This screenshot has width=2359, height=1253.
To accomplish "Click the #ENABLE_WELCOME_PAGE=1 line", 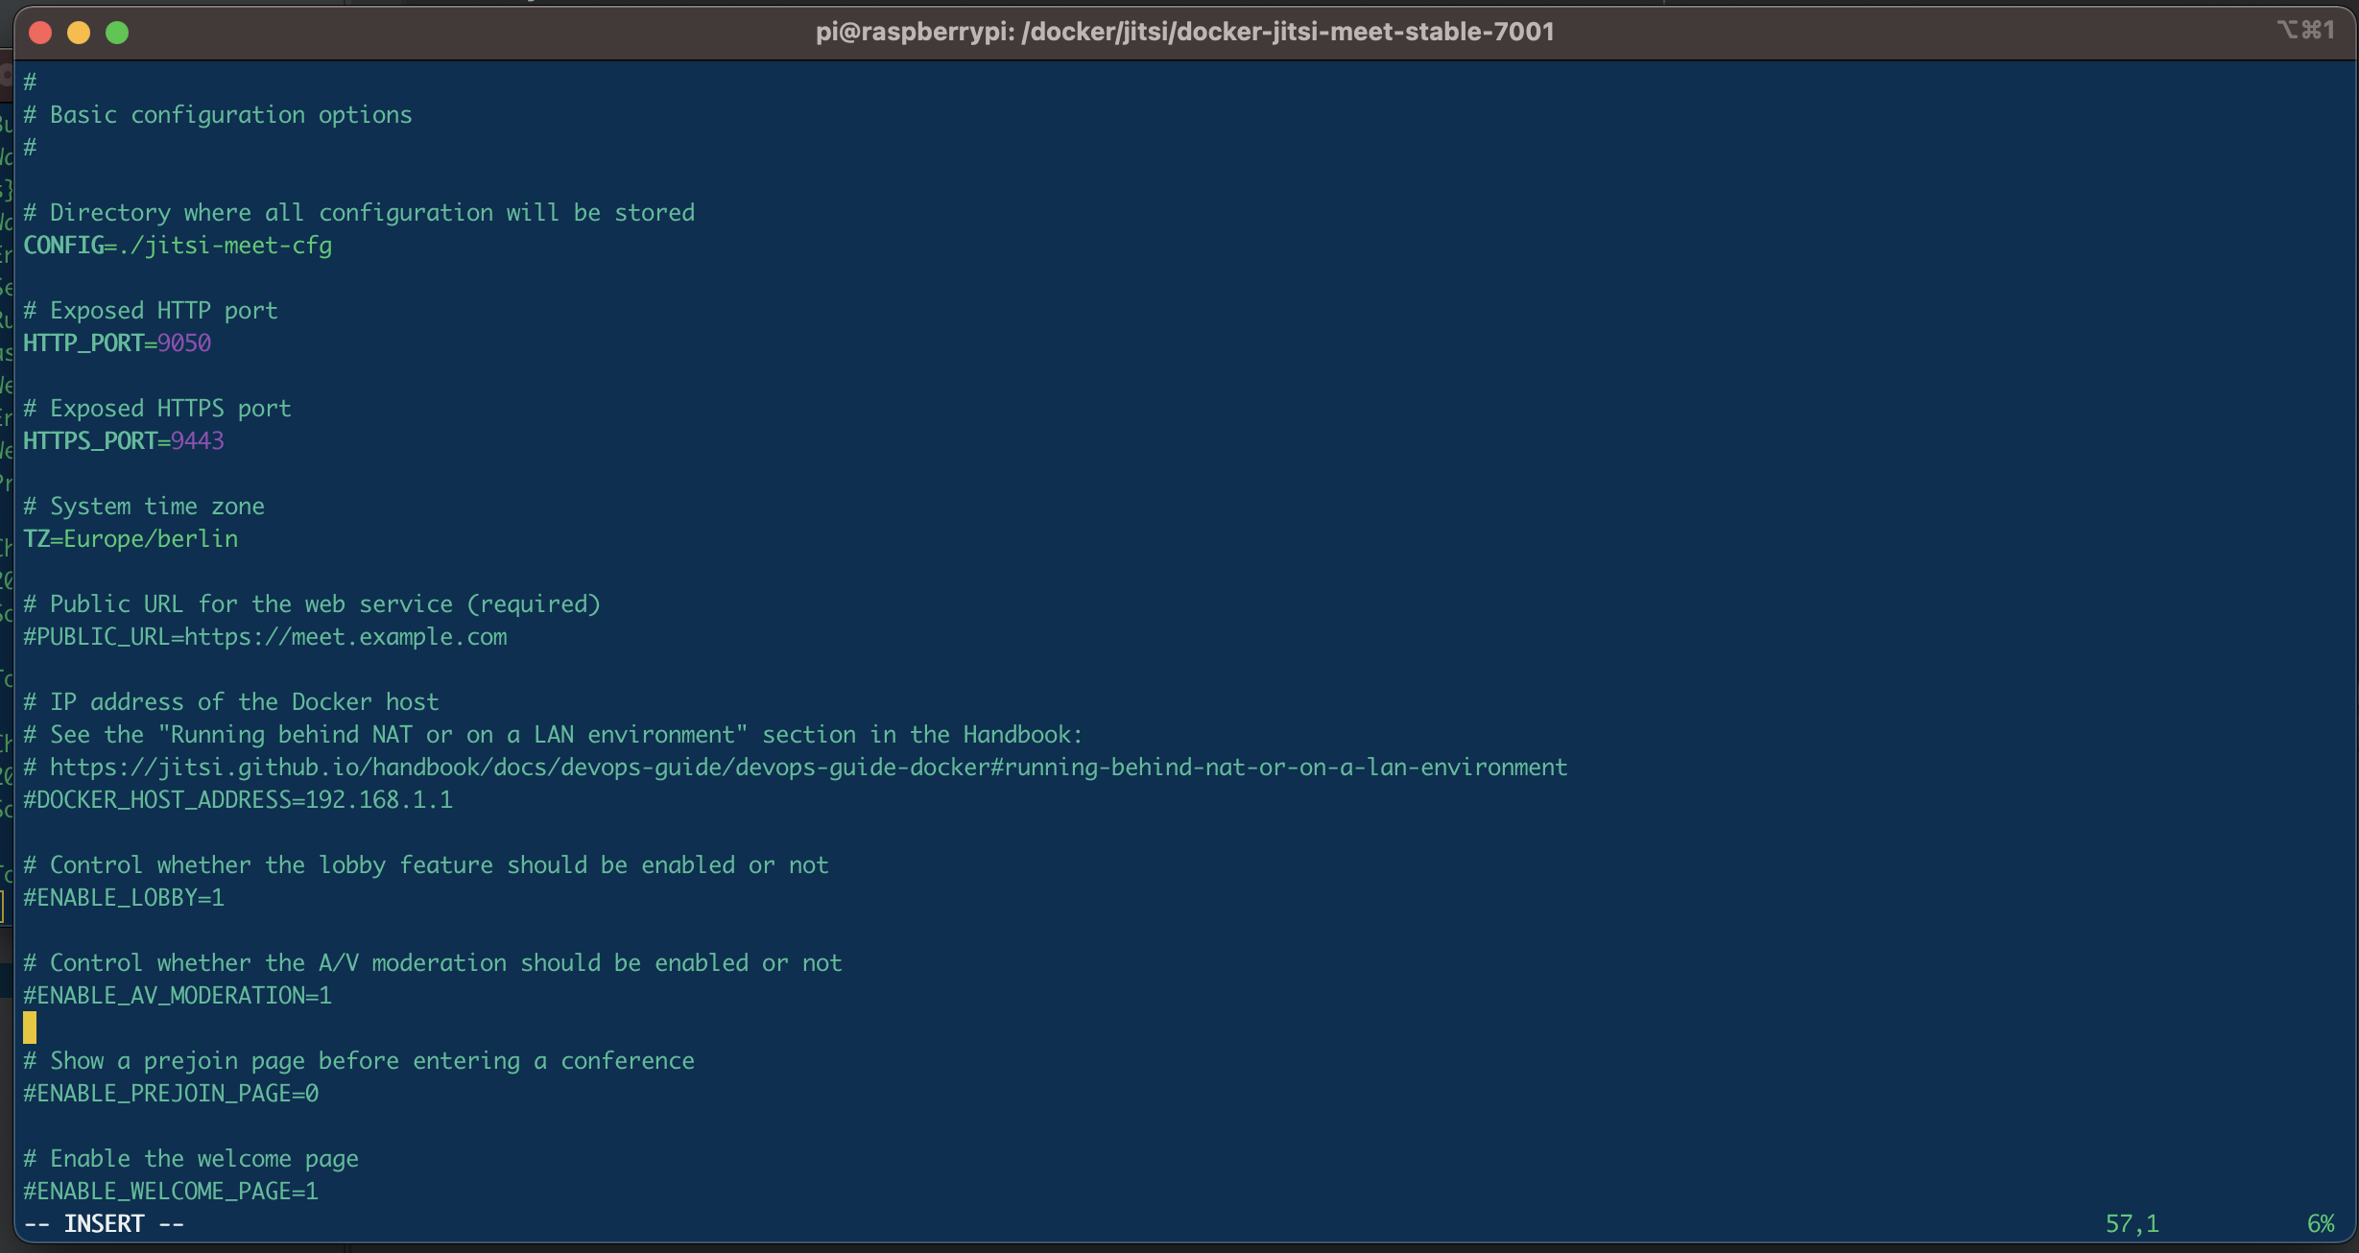I will pos(171,1192).
